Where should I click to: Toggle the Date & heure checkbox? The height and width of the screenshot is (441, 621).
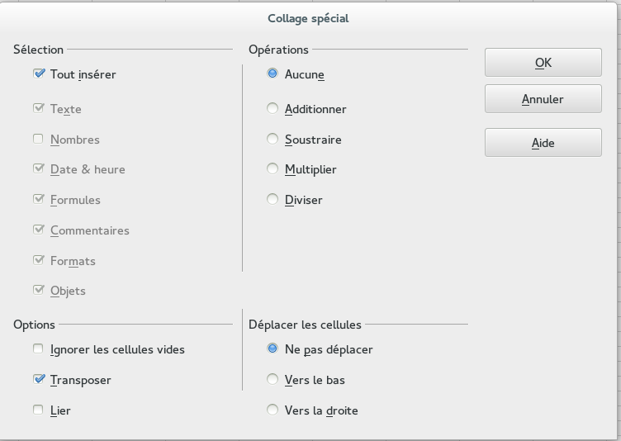[x=39, y=168]
